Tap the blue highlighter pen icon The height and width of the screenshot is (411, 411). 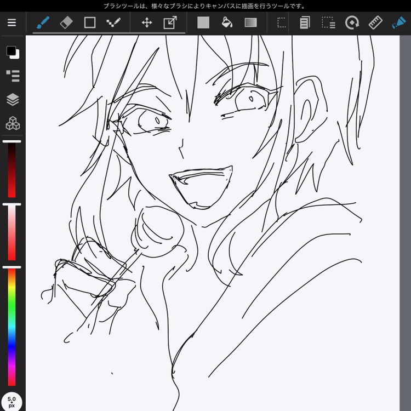pos(399,22)
